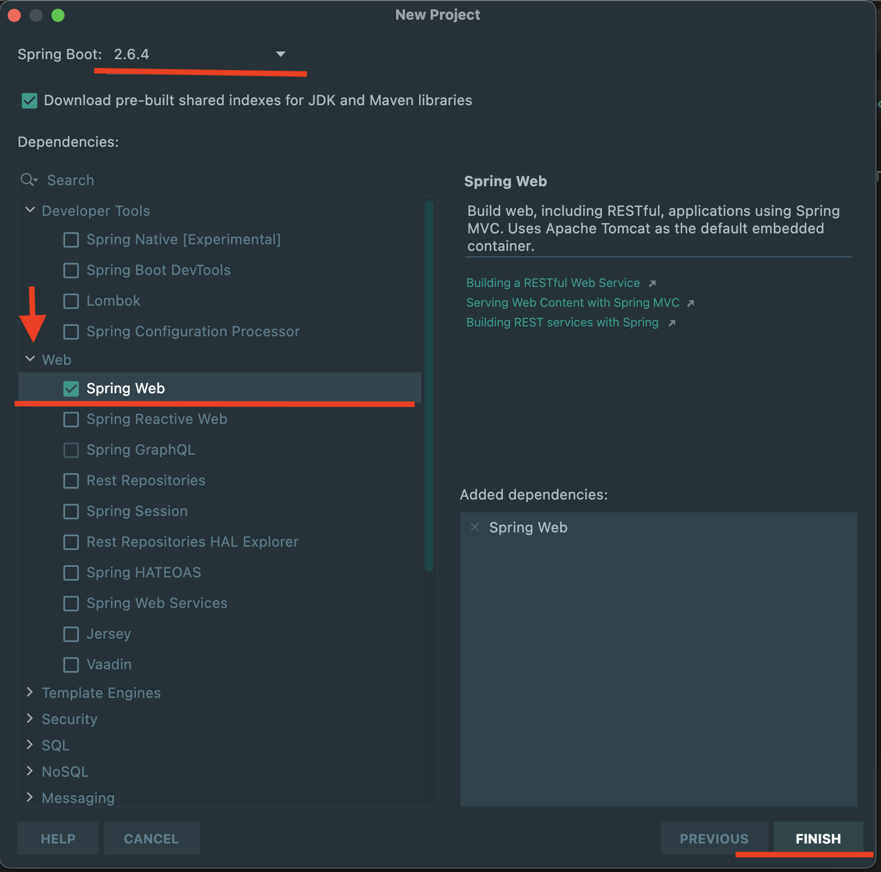
Task: Click the dependency list scrollbar
Action: (x=429, y=387)
